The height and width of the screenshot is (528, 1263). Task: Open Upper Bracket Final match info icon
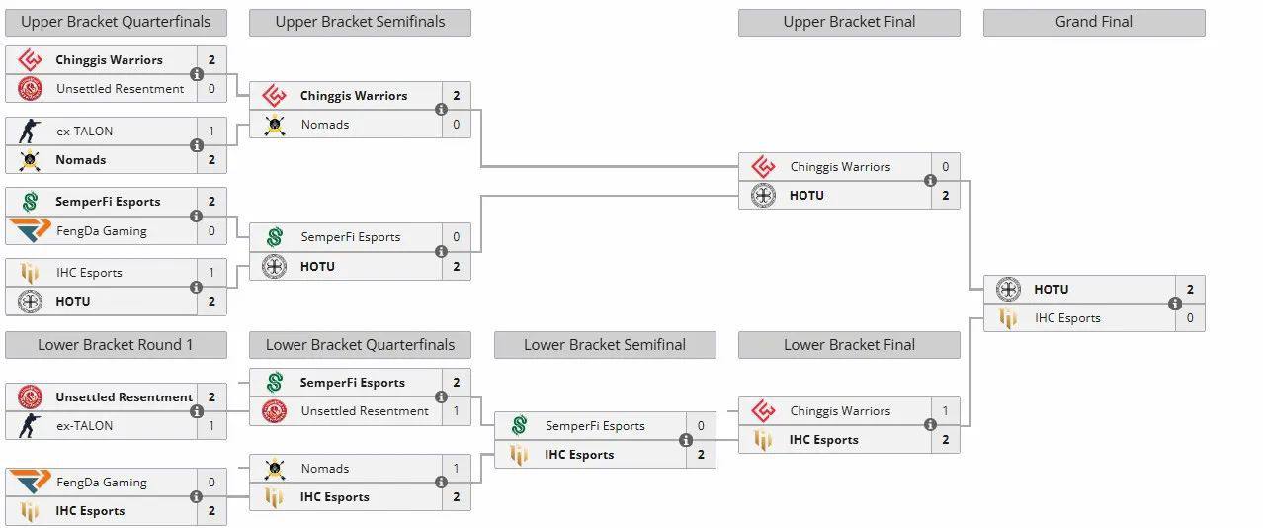point(930,181)
